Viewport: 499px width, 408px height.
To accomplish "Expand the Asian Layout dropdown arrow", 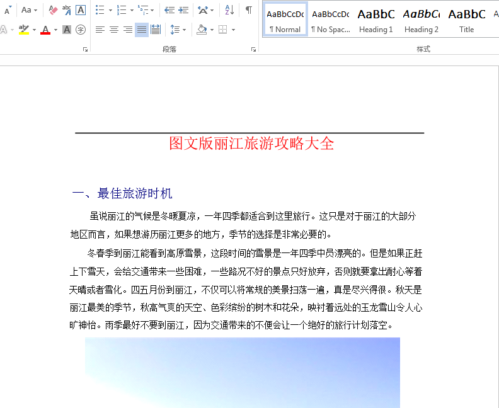I will [212, 11].
